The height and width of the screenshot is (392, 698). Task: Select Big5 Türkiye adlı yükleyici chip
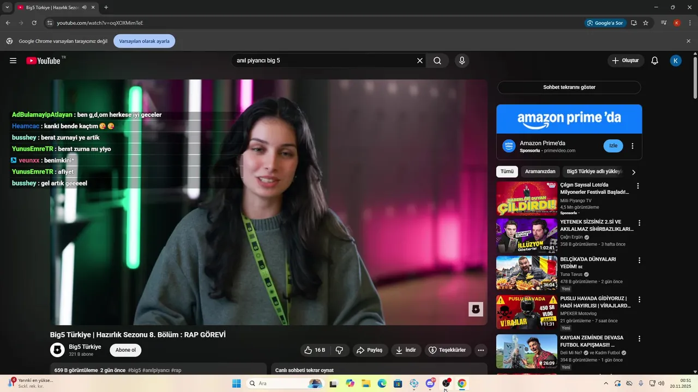coord(594,171)
